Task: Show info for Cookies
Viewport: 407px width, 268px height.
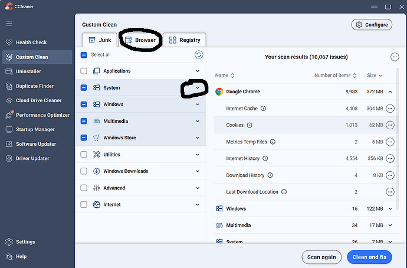Action: point(250,125)
